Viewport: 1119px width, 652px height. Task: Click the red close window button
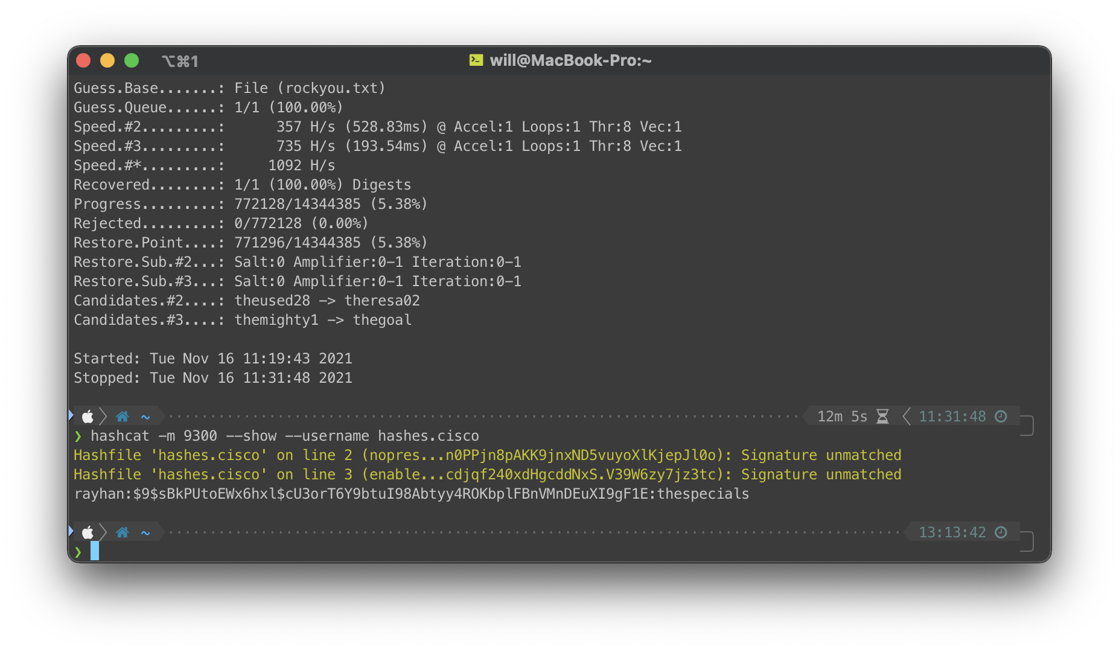tap(83, 60)
